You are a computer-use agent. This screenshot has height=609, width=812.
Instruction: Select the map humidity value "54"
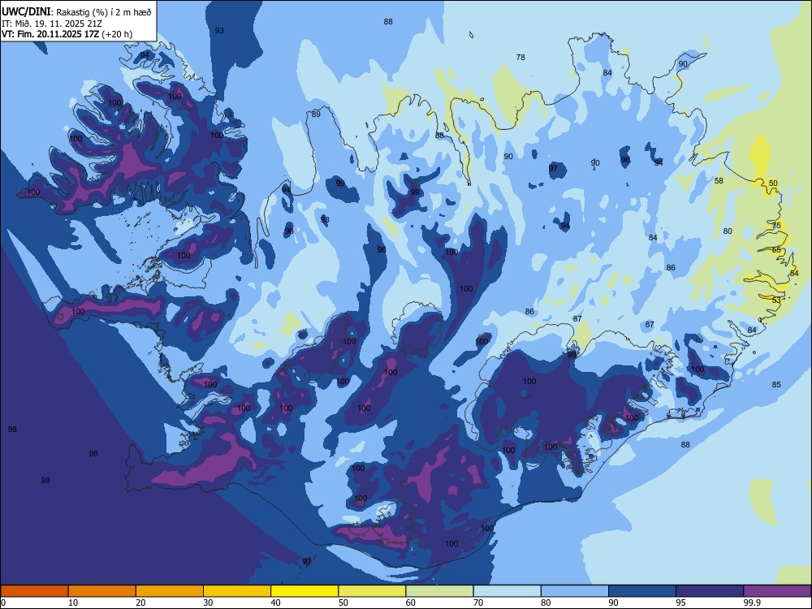coord(794,273)
